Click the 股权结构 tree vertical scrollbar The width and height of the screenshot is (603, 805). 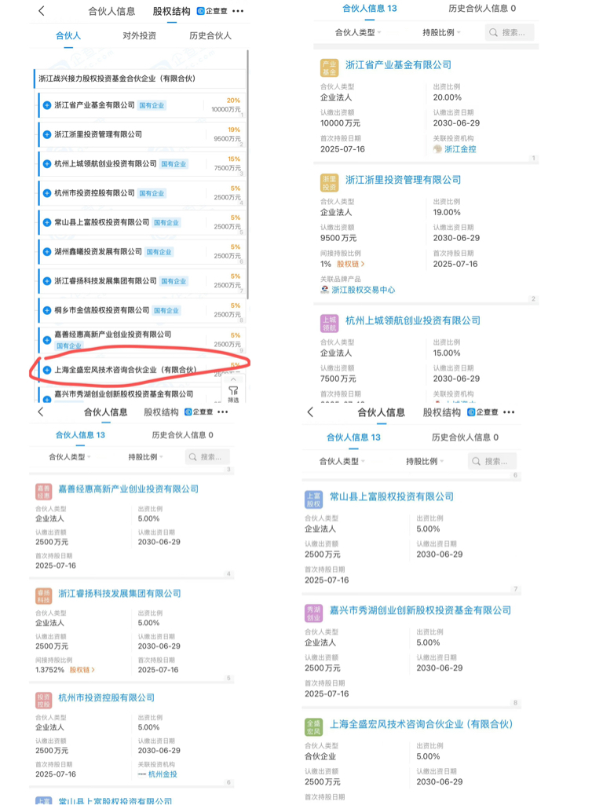[x=248, y=174]
